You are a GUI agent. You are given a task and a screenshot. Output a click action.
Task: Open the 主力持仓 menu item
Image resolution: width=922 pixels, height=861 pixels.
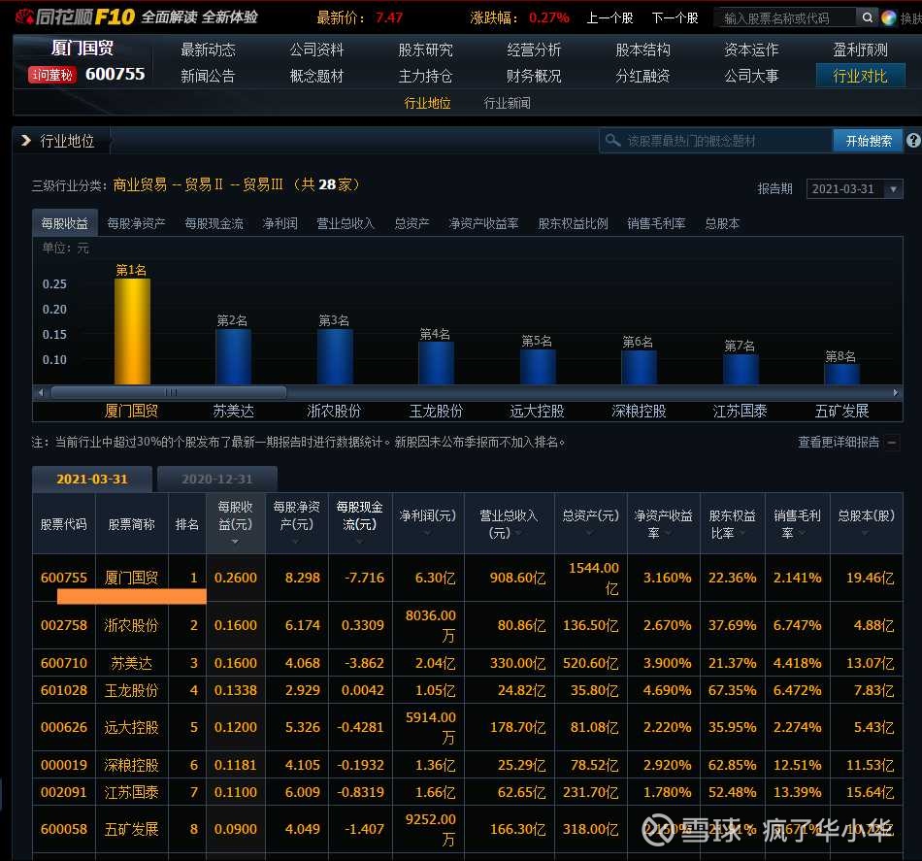click(x=425, y=76)
